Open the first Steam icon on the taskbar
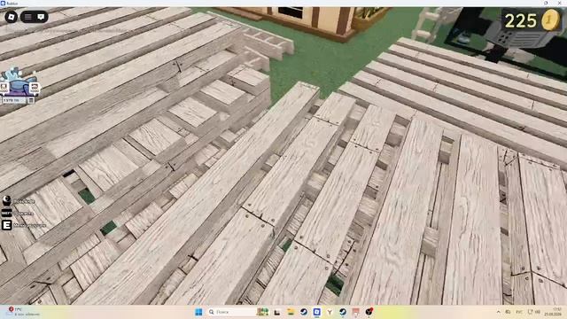 pos(304,312)
